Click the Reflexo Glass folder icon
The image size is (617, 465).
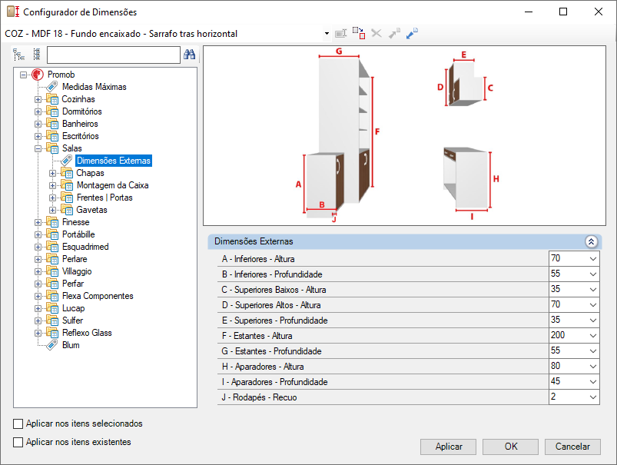(52, 333)
